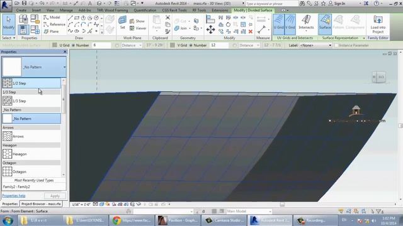Open the Insert ribbon tab
Screen dimensions: 403x226
click(x=37, y=10)
